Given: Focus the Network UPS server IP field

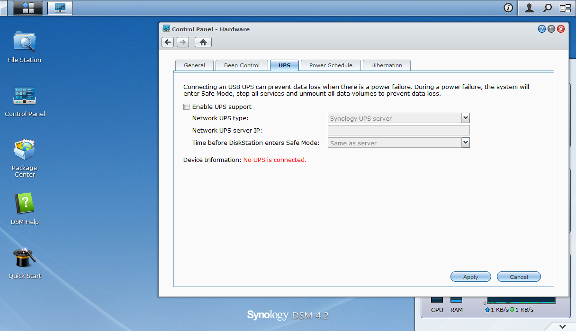Looking at the screenshot, I should tap(399, 130).
